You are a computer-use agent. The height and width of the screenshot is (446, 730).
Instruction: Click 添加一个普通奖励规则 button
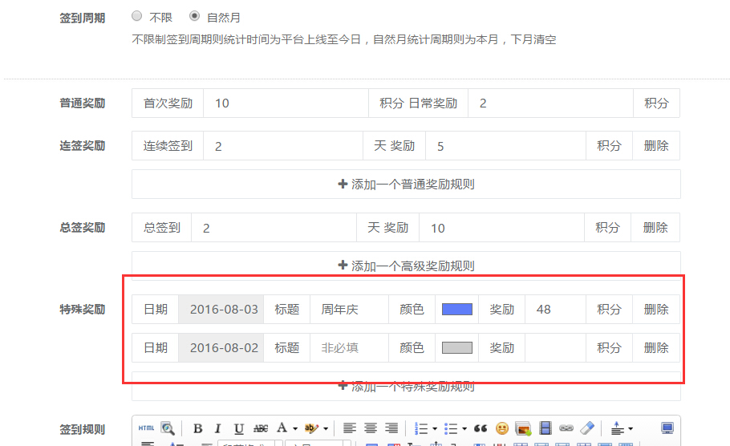tap(406, 184)
